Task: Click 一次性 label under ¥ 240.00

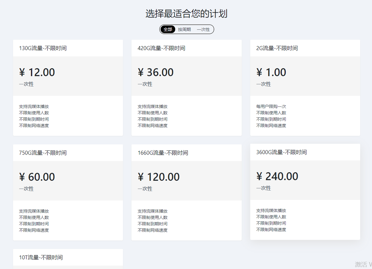Action: click(263, 188)
